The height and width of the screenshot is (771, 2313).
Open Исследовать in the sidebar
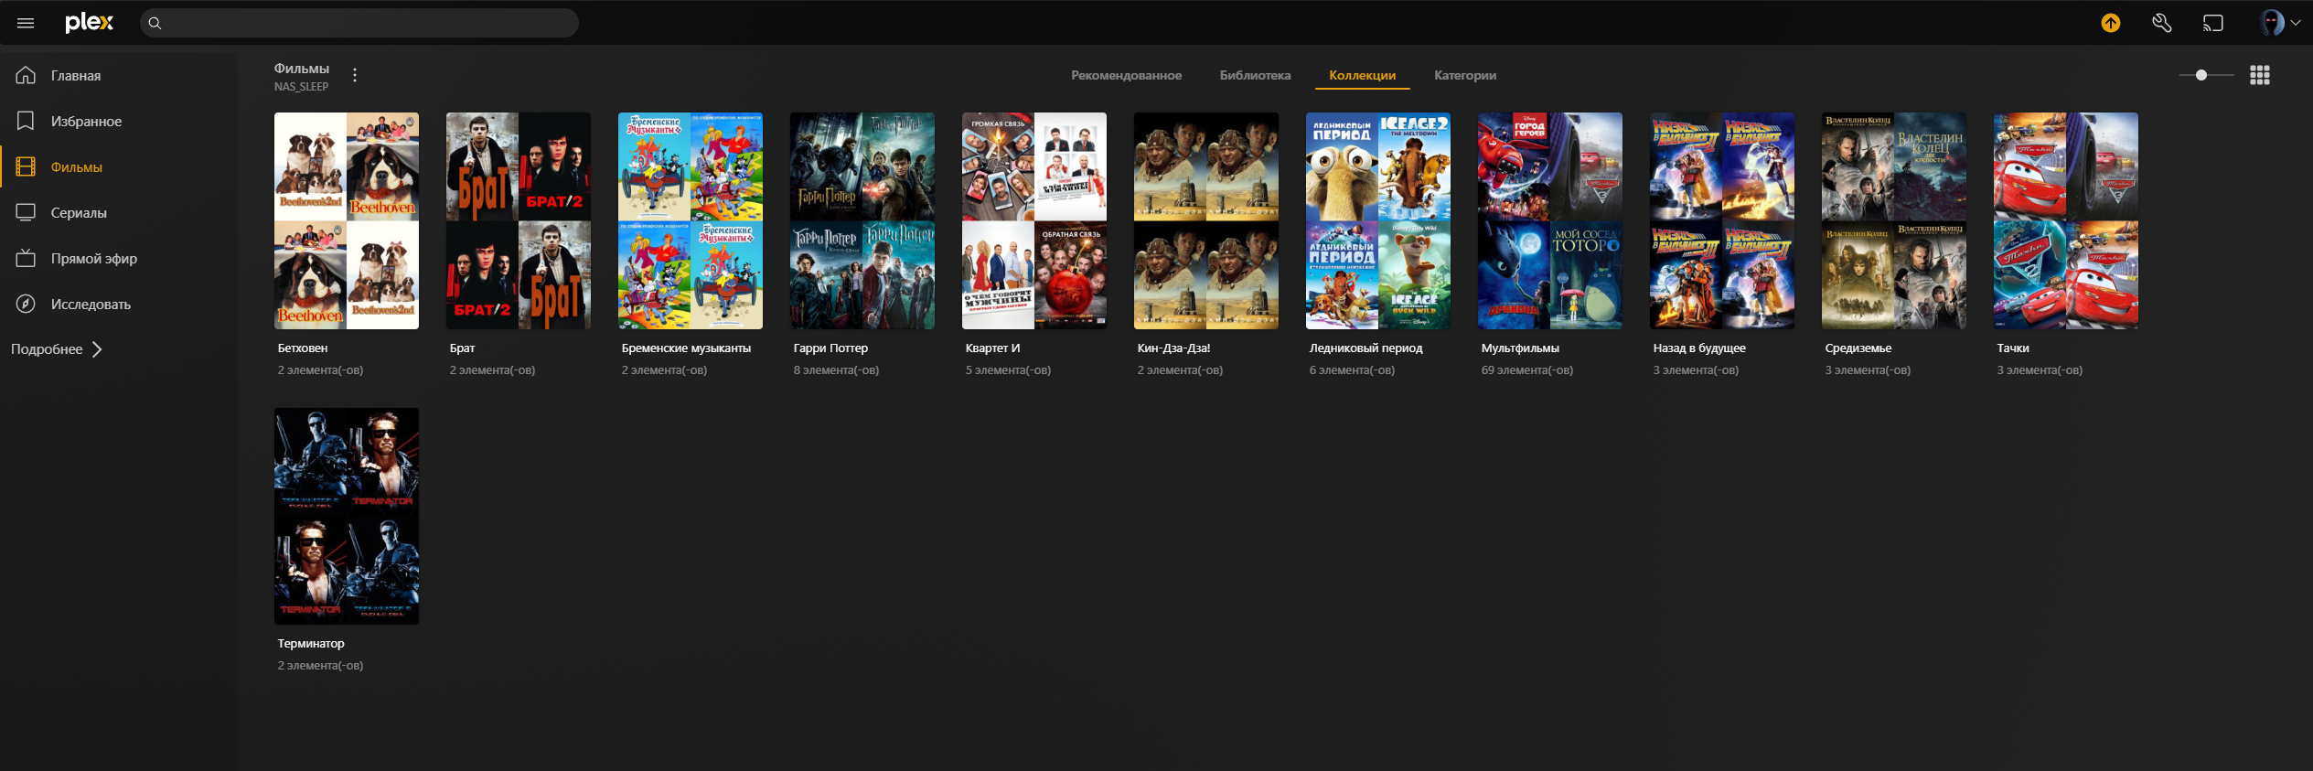pos(91,305)
